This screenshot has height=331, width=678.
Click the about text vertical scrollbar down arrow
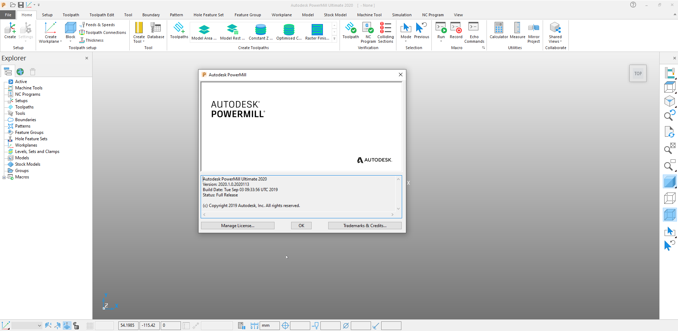pyautogui.click(x=398, y=209)
